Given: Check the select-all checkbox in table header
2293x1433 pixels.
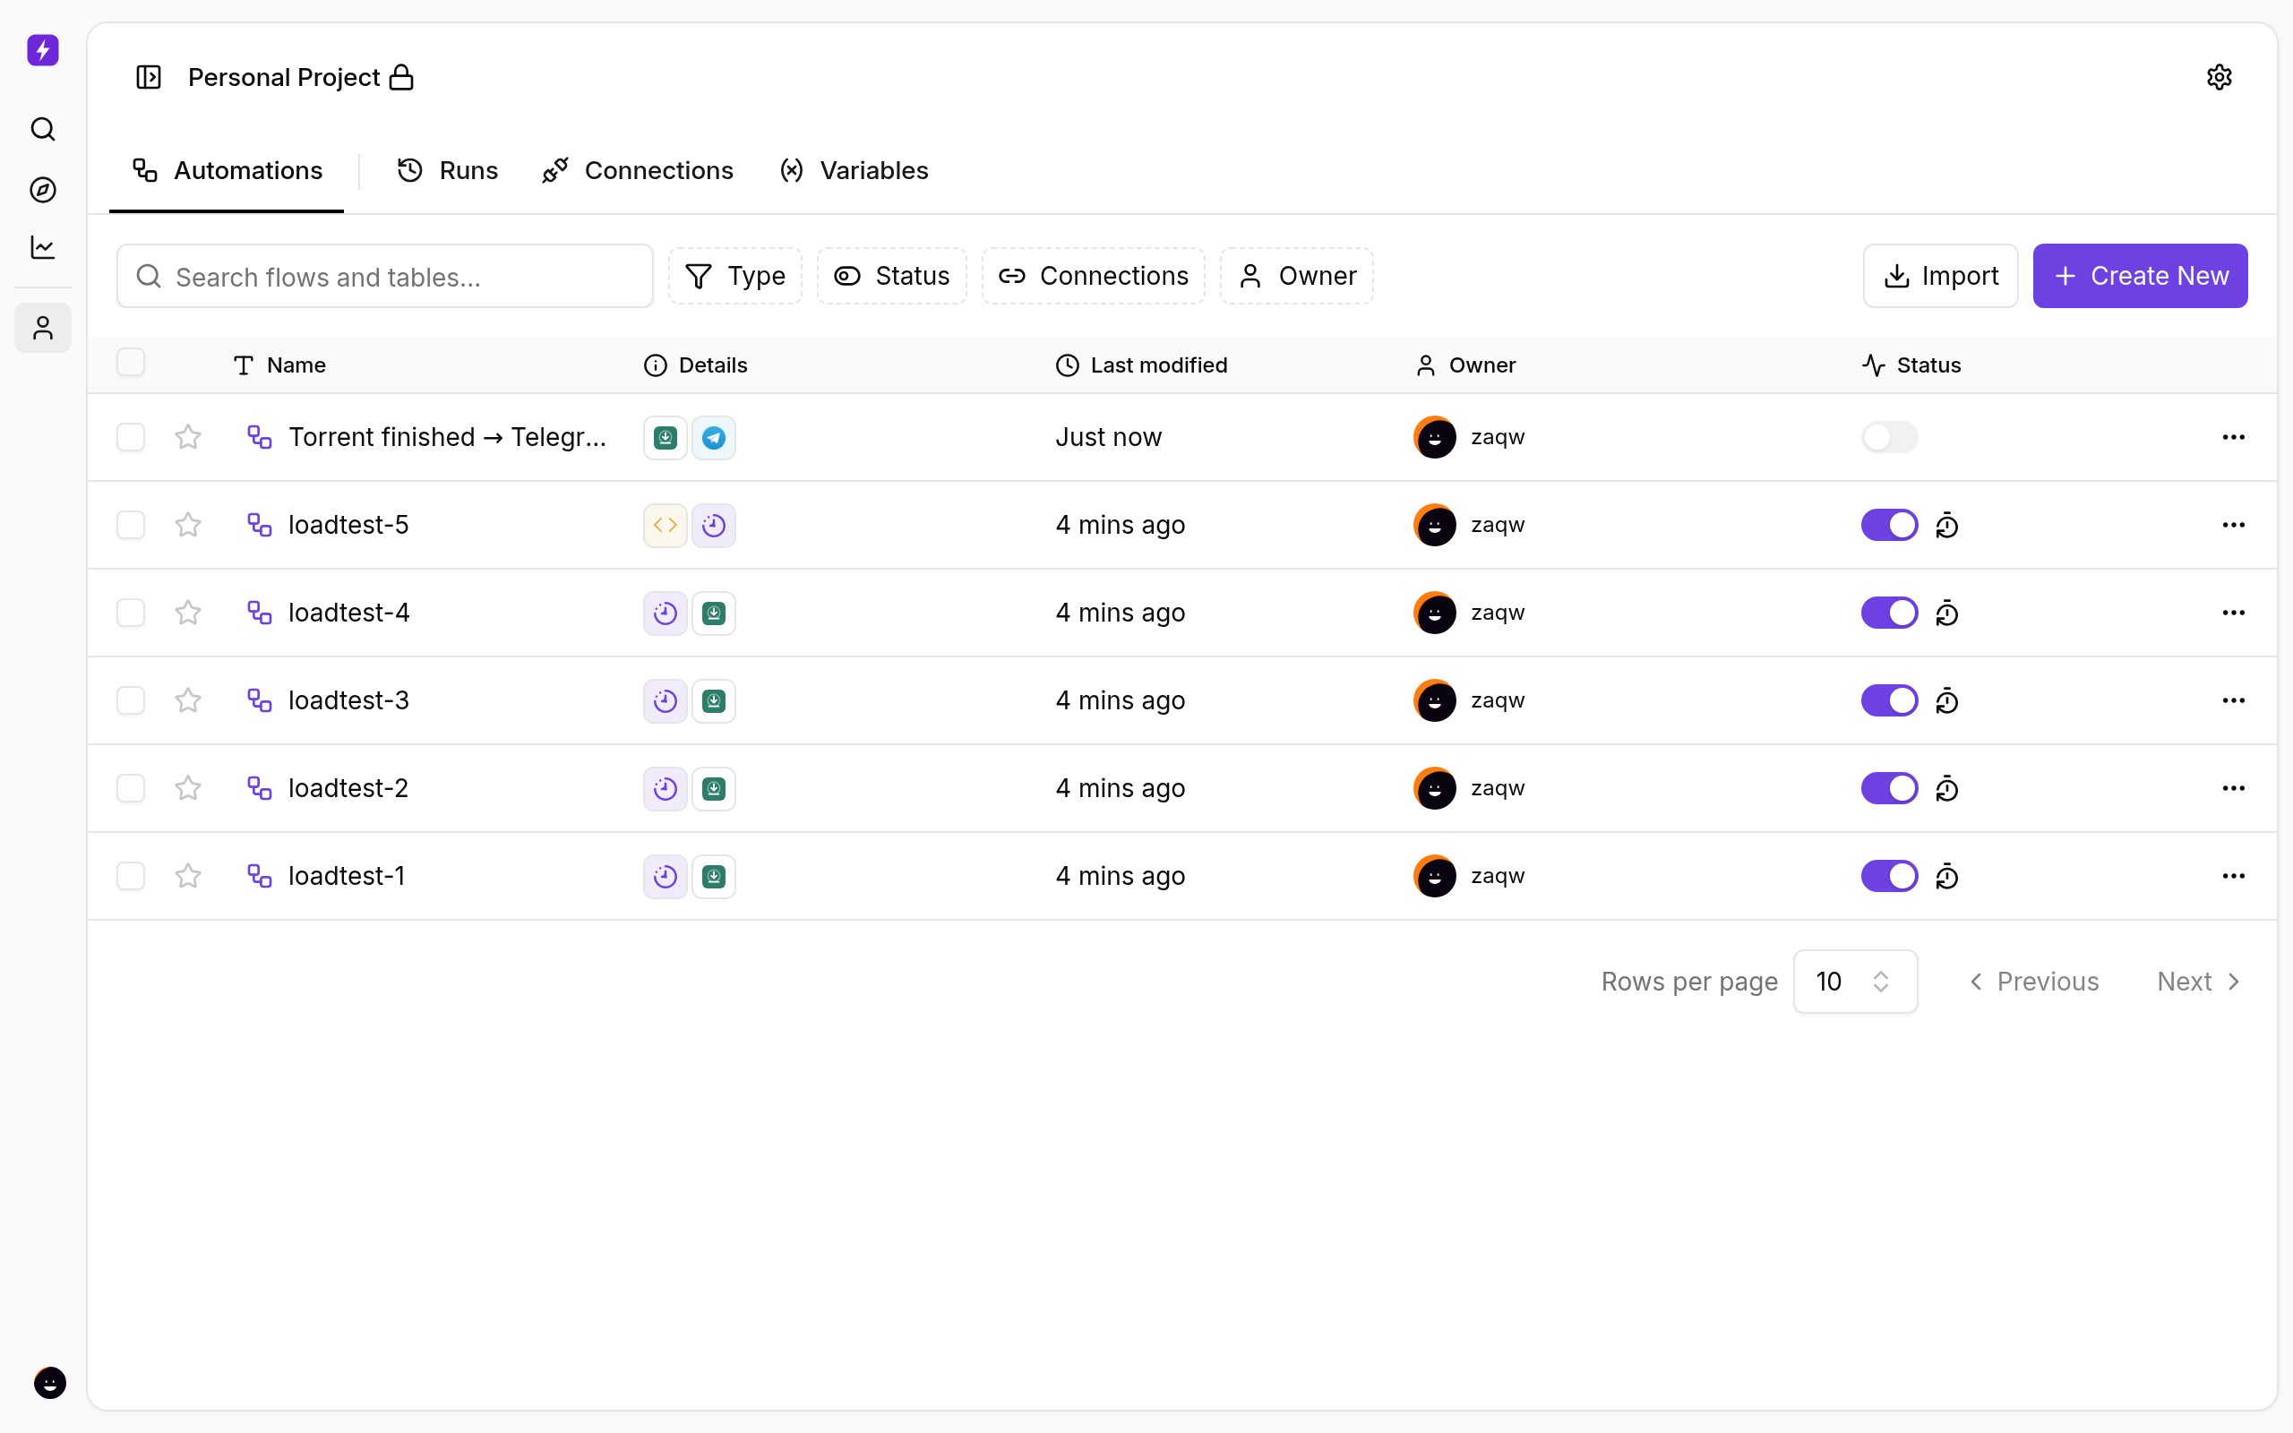Looking at the screenshot, I should (x=131, y=362).
